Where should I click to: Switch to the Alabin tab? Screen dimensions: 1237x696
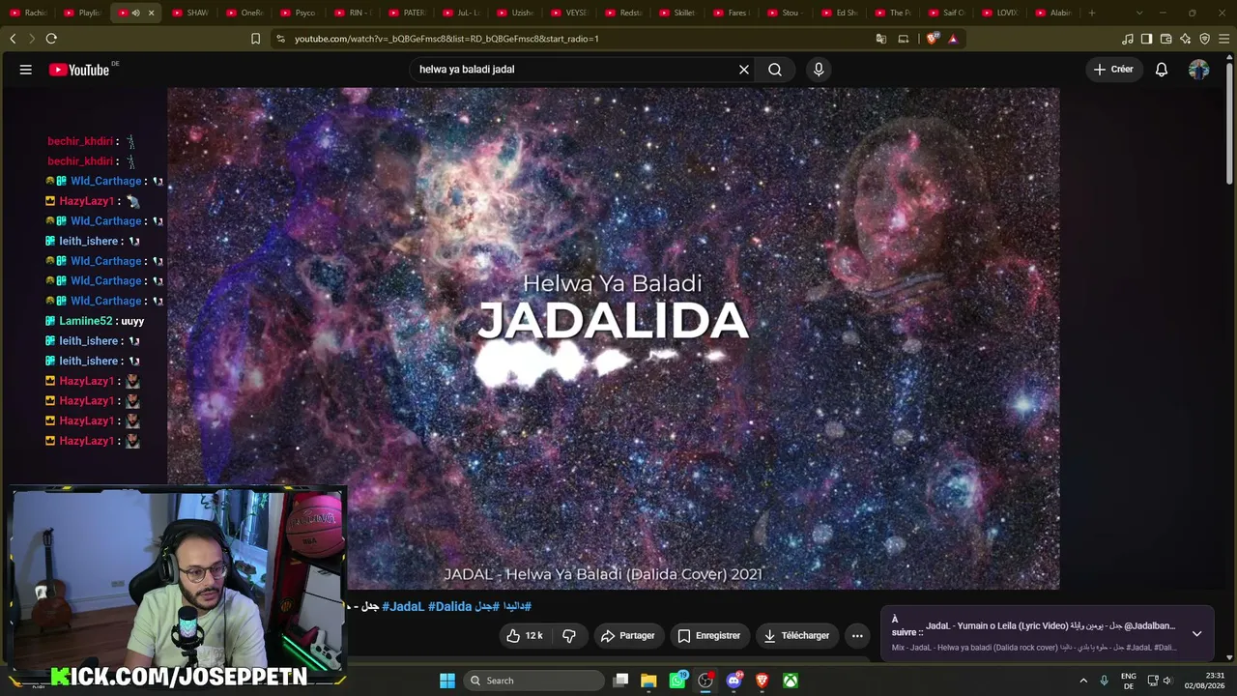(1052, 13)
